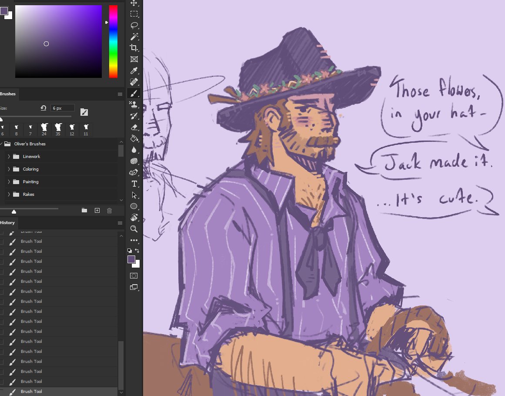Viewport: 505px width, 396px height.
Task: Select the Move tool
Action: [134, 4]
